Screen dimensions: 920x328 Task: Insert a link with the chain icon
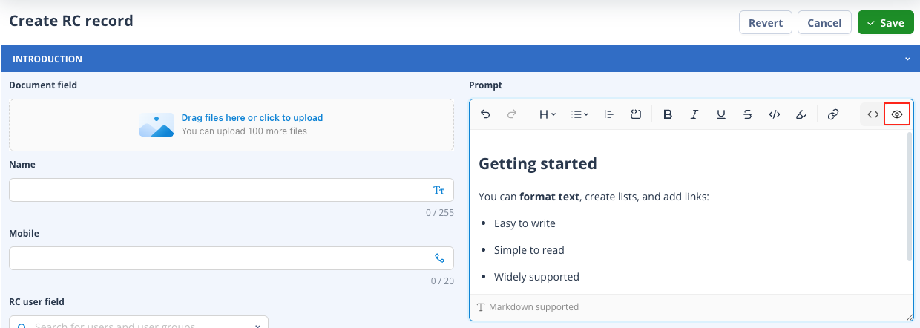click(x=833, y=114)
